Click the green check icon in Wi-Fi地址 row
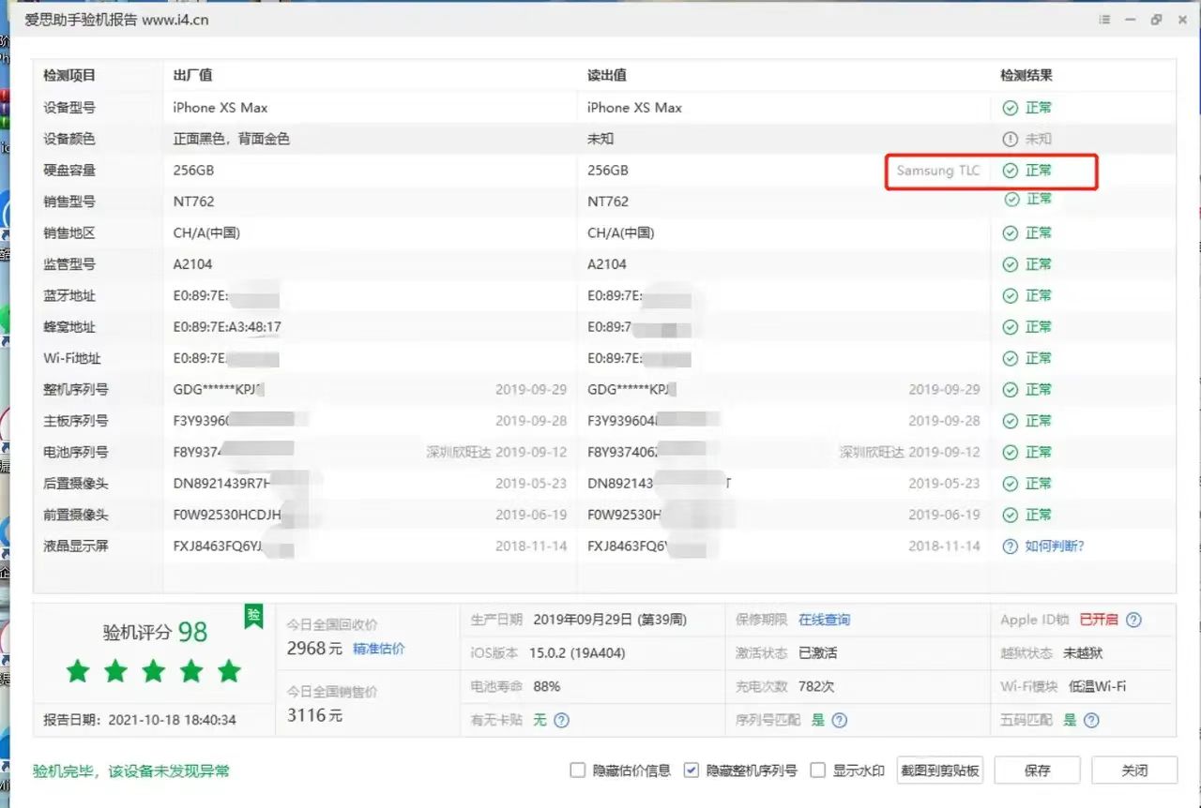The width and height of the screenshot is (1201, 808). (x=1010, y=358)
